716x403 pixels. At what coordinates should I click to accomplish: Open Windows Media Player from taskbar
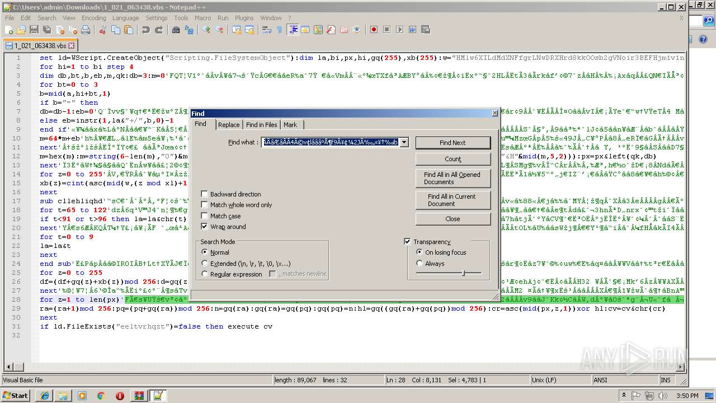82,395
